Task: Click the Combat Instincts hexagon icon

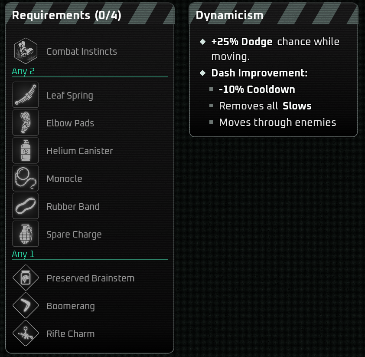Action: click(x=26, y=51)
